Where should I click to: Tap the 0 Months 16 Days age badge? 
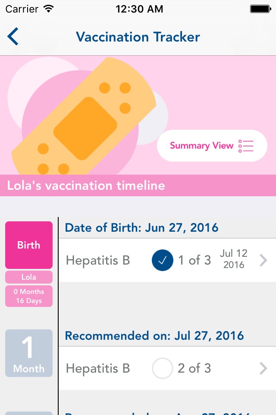pyautogui.click(x=29, y=296)
